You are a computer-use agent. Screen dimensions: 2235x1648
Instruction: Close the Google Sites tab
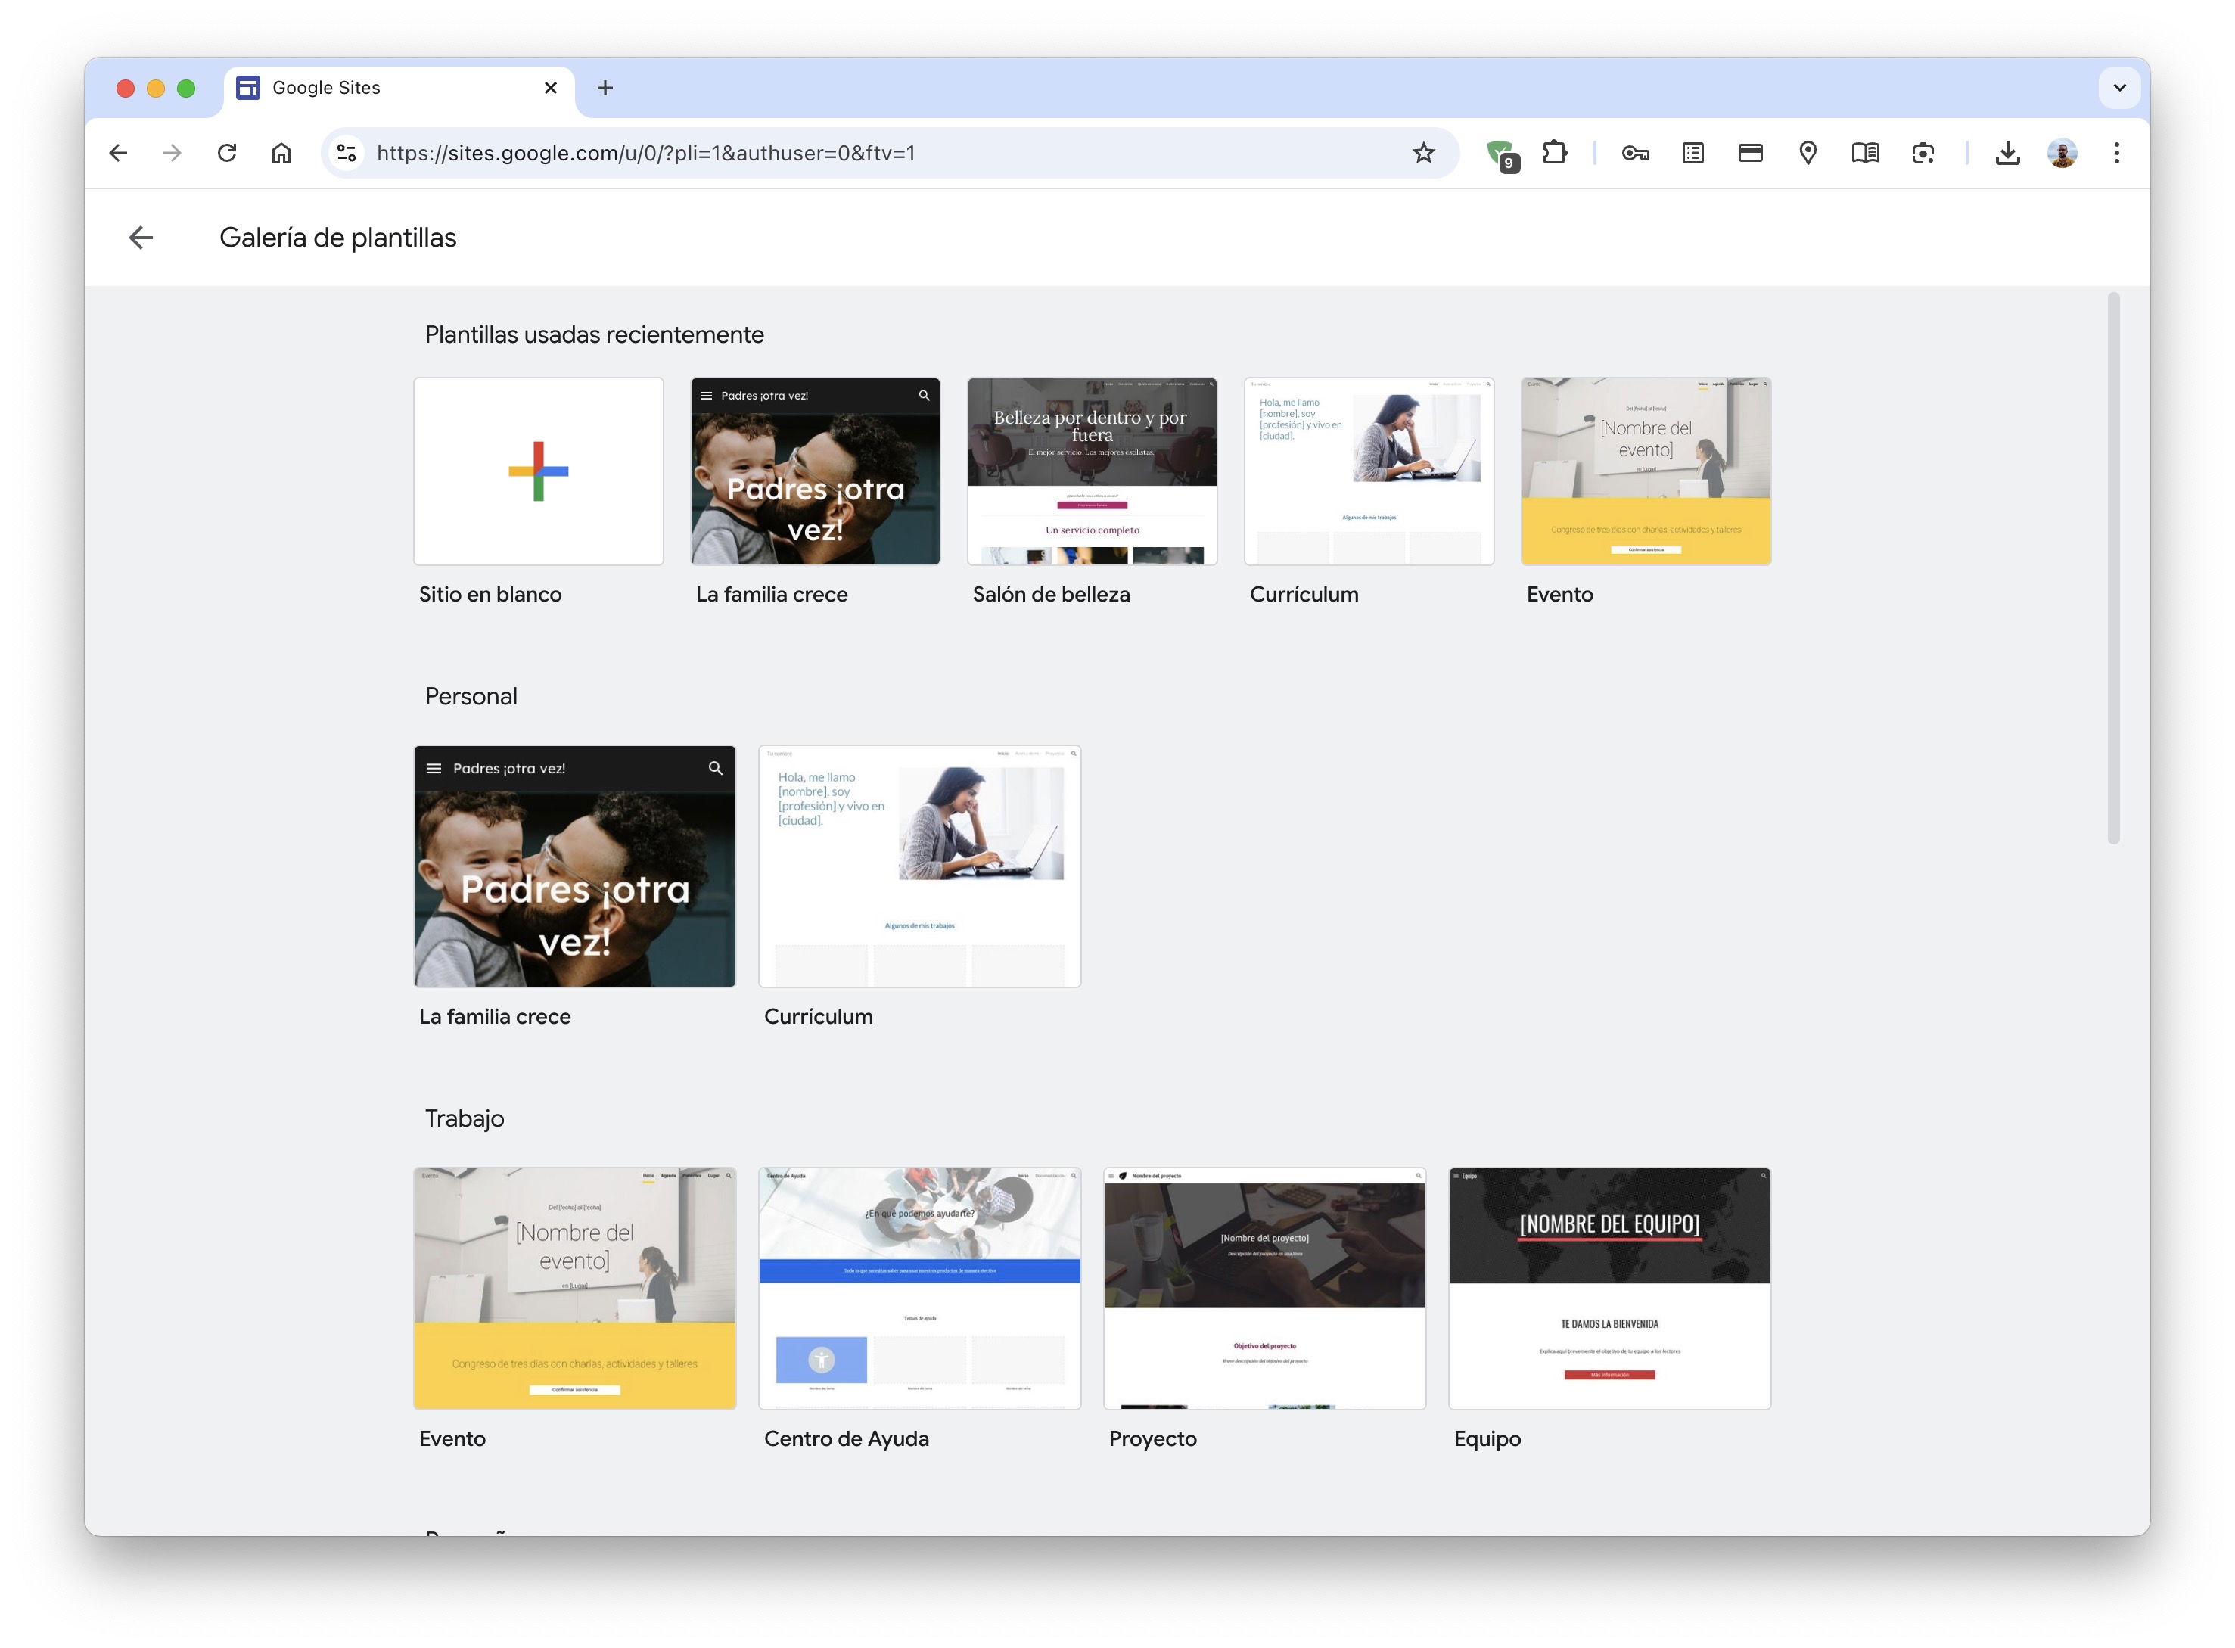coord(551,88)
